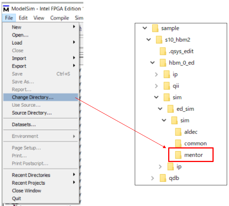Viewport: 229px width, 206px height.
Task: Click the s10_hbm2 folder icon
Action: (x=160, y=40)
